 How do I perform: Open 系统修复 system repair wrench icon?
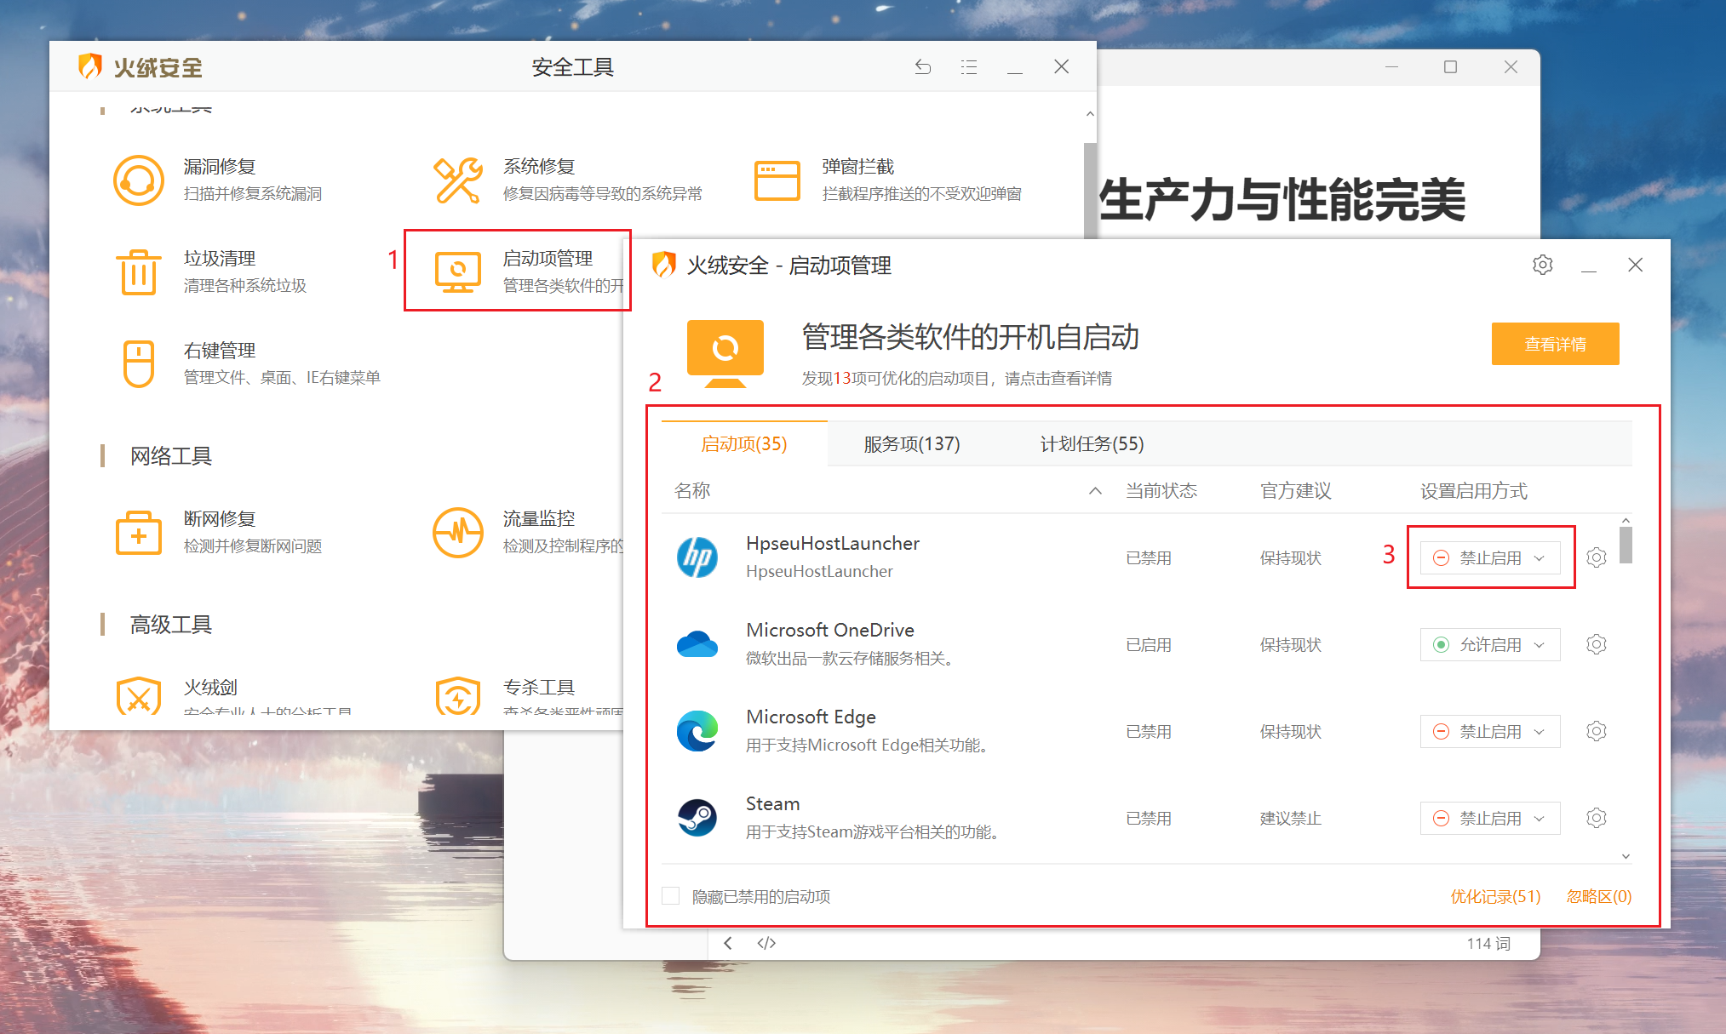[458, 180]
